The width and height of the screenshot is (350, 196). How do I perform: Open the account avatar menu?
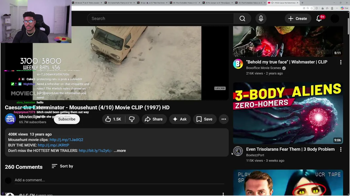click(335, 19)
